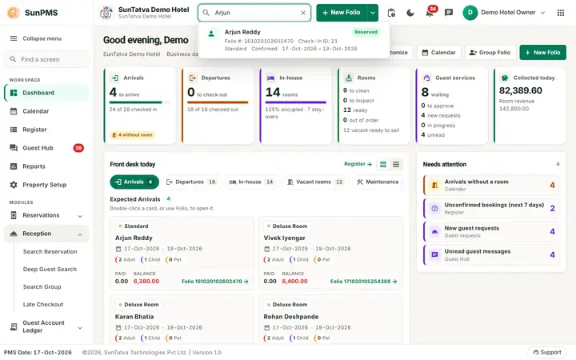Click the New Folio button beside Group Folio

542,53
